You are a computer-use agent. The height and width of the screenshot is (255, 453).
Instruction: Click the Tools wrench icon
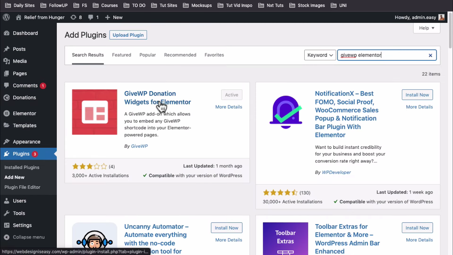tap(7, 213)
